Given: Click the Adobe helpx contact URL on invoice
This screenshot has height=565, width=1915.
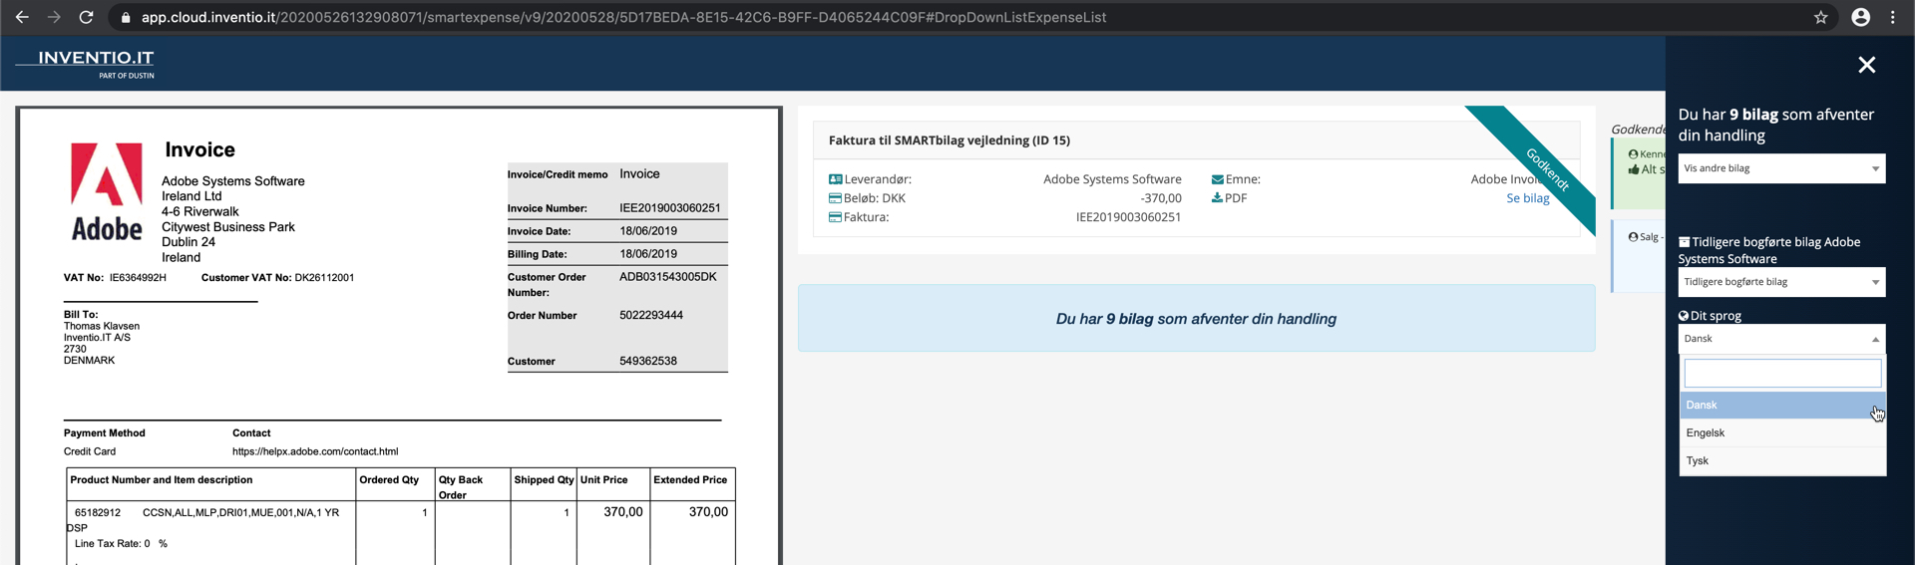Looking at the screenshot, I should coord(315,451).
